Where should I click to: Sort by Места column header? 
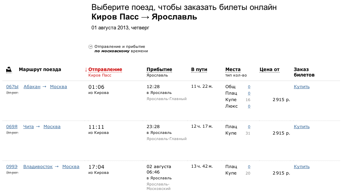tap(233, 69)
